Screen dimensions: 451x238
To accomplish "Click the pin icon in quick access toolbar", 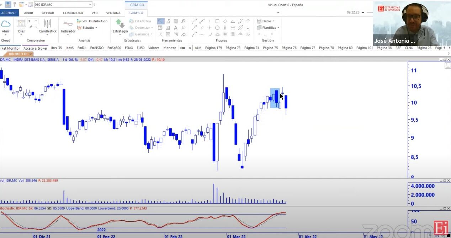I will [x=15, y=5].
